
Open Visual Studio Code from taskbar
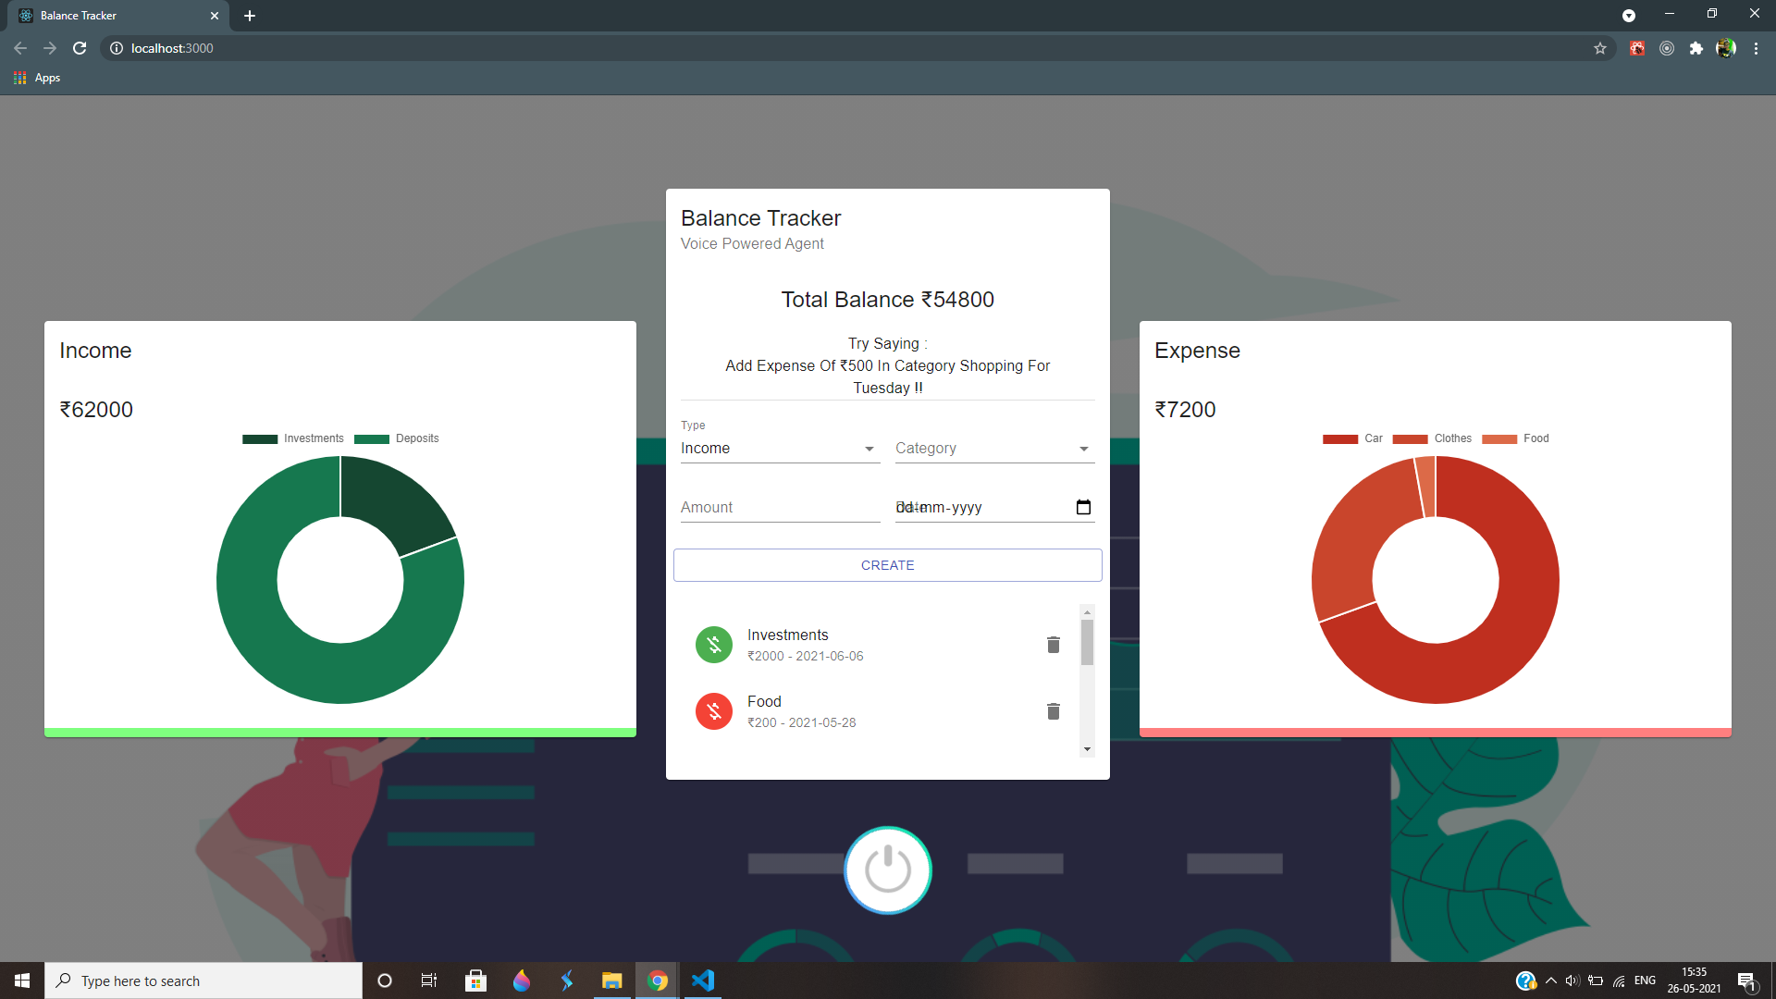click(703, 980)
